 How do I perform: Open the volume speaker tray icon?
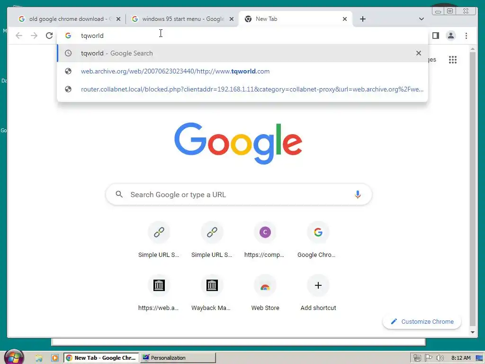[x=440, y=358]
